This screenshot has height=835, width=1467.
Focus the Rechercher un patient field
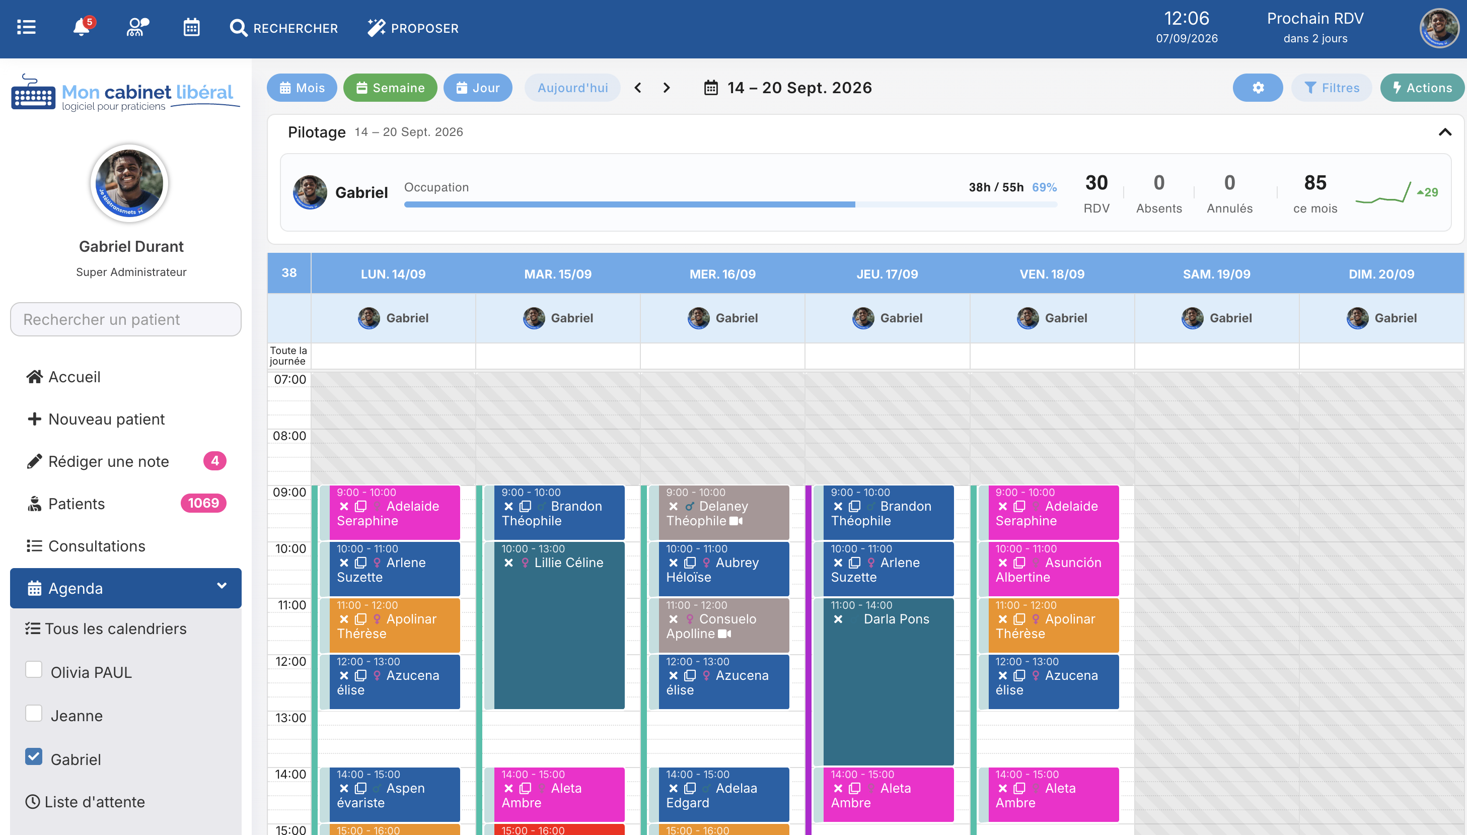[125, 319]
